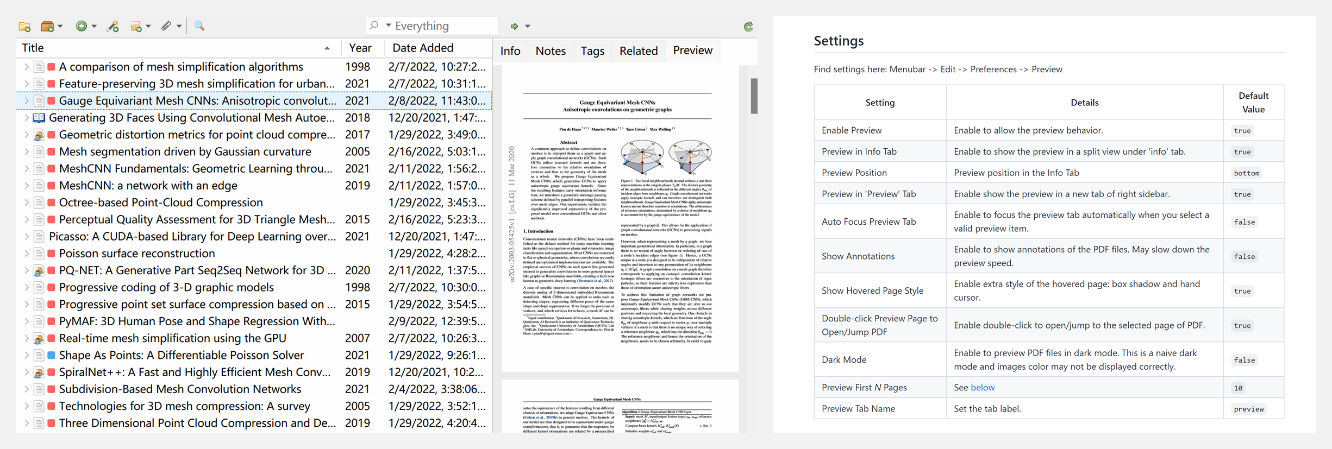The width and height of the screenshot is (1332, 449).
Task: Click the "Dark Mode" setting cell
Action: click(x=880, y=360)
